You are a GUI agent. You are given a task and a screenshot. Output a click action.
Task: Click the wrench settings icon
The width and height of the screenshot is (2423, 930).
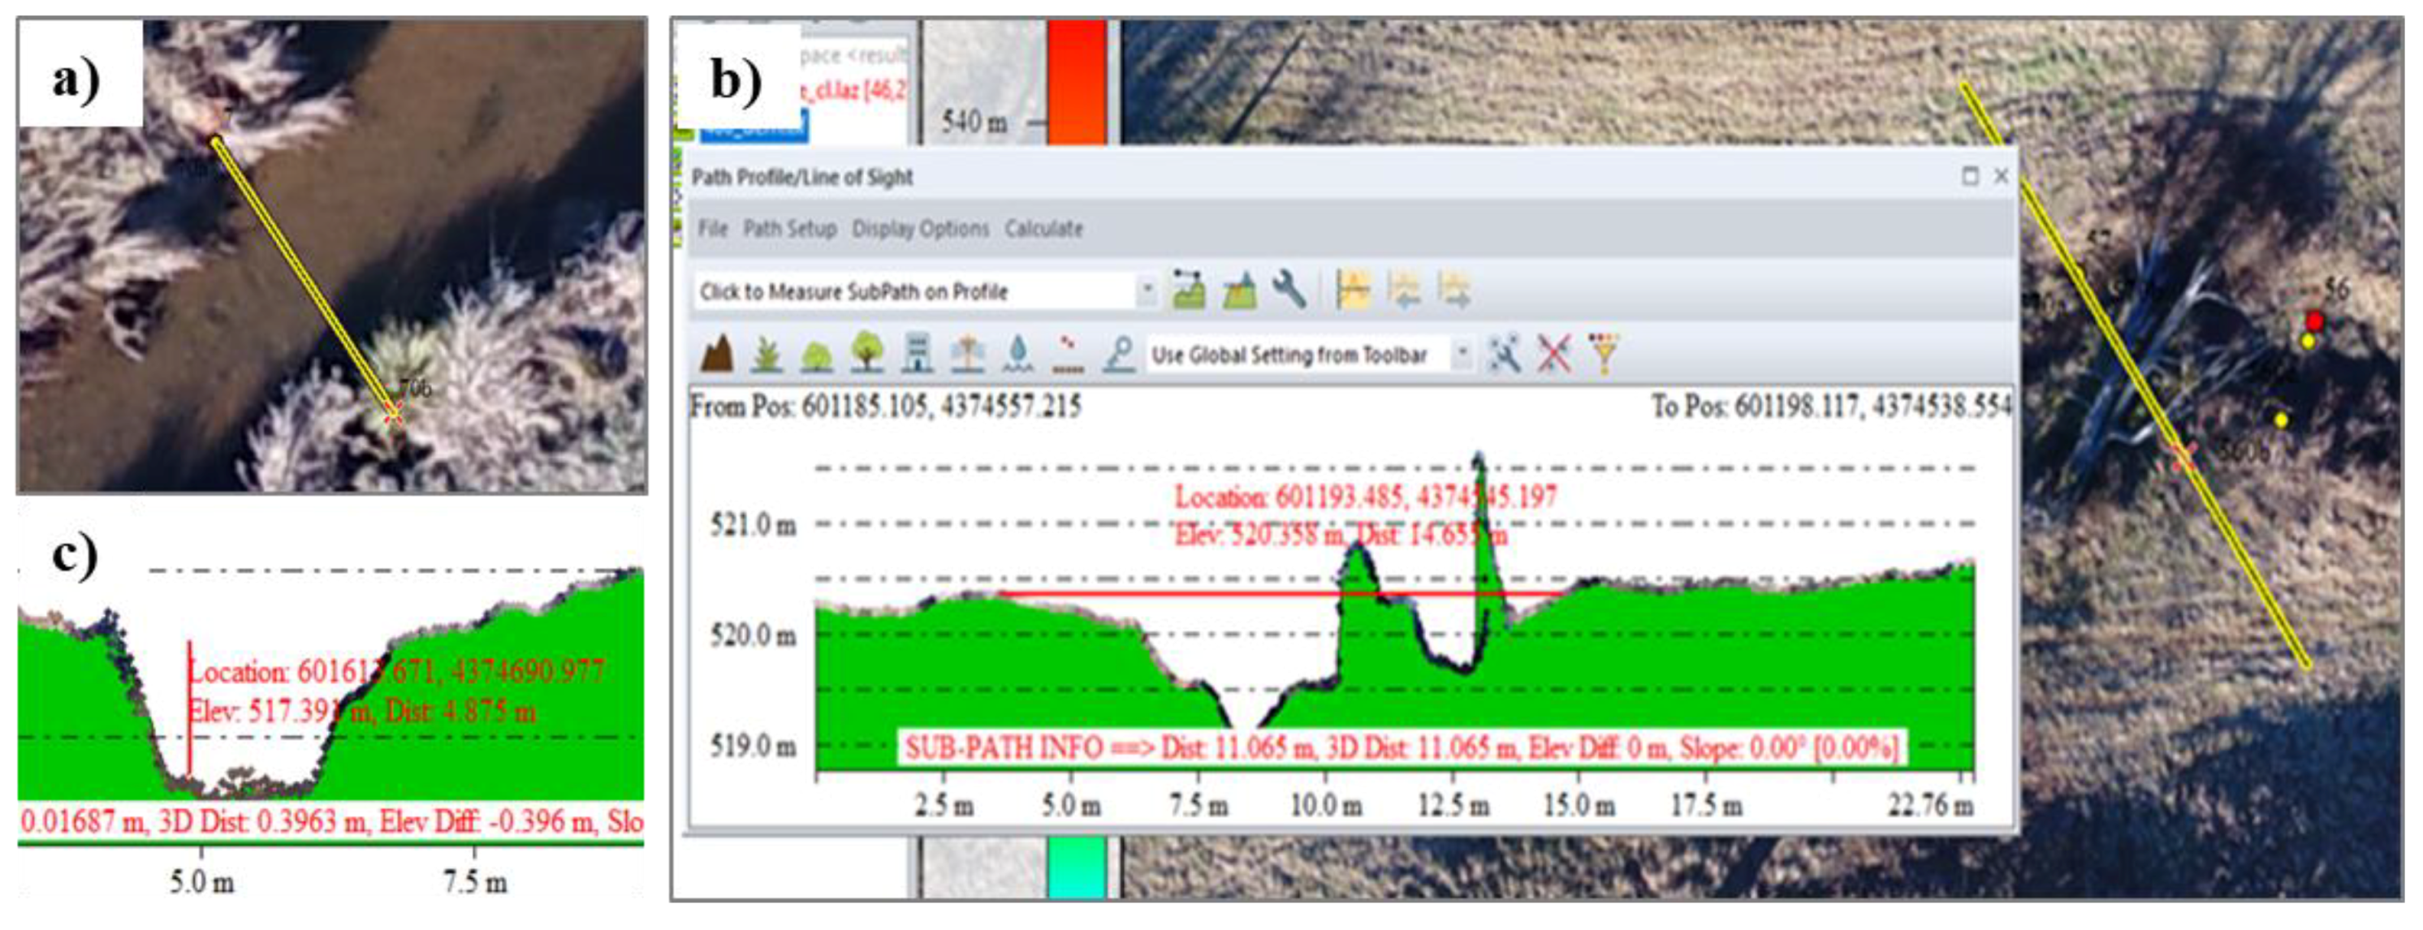pos(1289,291)
